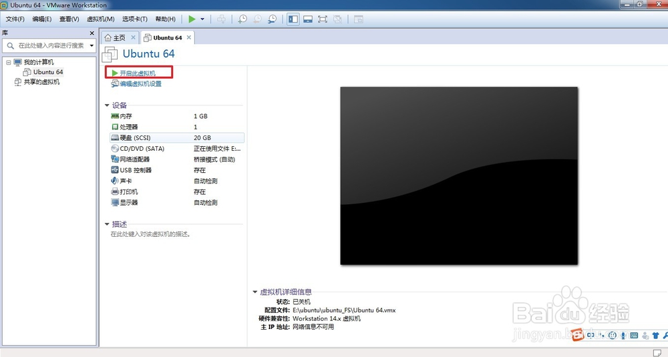Click the input method shirt skin icon

tap(656, 336)
